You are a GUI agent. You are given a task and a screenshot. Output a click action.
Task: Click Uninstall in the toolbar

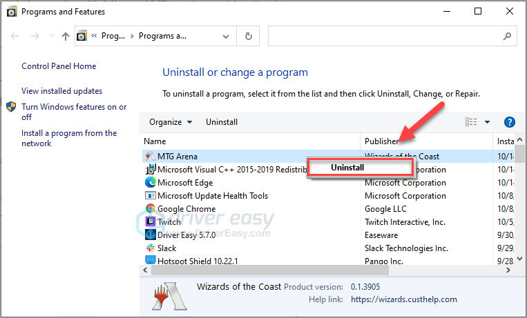pyautogui.click(x=222, y=122)
